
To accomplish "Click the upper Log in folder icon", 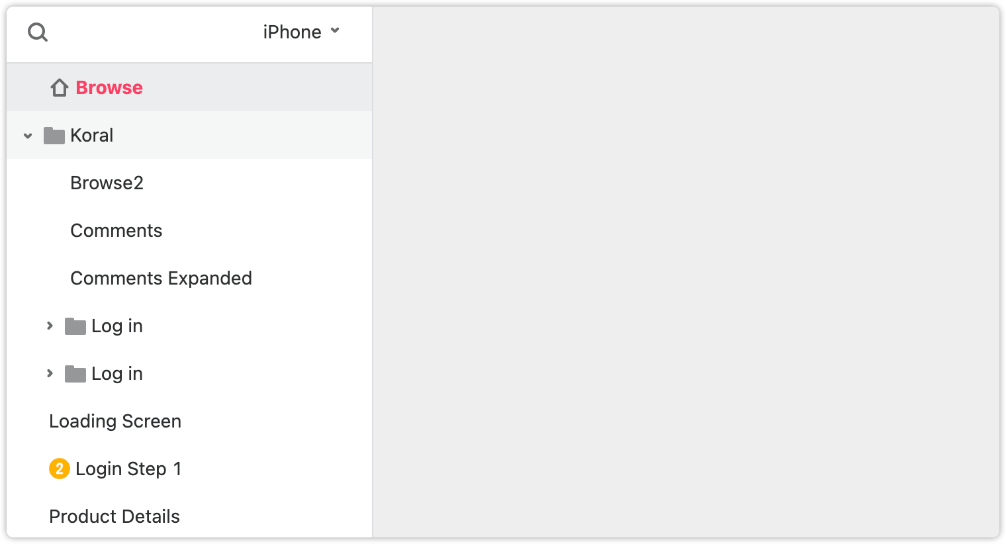I will [75, 326].
